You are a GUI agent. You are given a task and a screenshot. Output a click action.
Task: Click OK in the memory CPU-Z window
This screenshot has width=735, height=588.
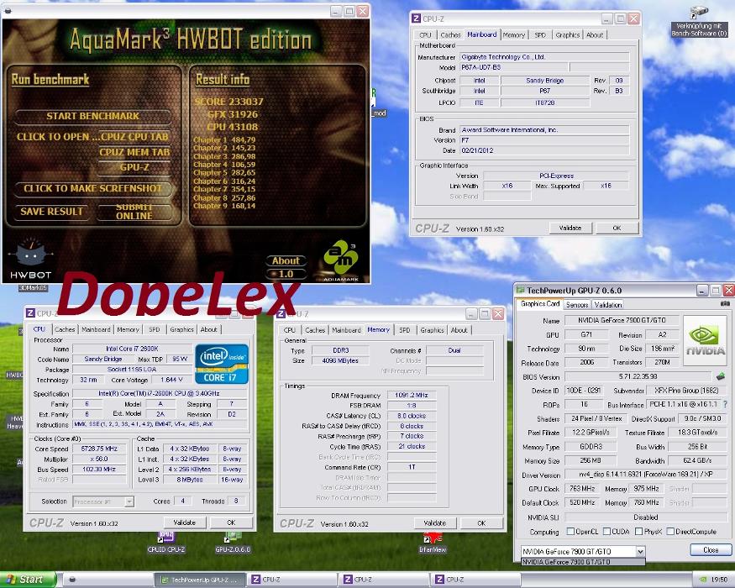click(x=481, y=522)
